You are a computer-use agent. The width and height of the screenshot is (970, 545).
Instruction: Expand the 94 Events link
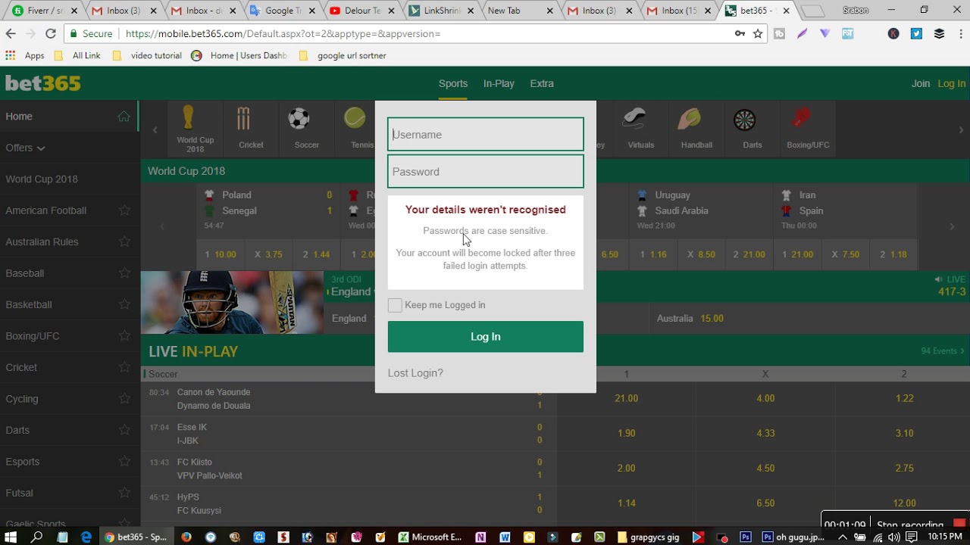pos(943,351)
